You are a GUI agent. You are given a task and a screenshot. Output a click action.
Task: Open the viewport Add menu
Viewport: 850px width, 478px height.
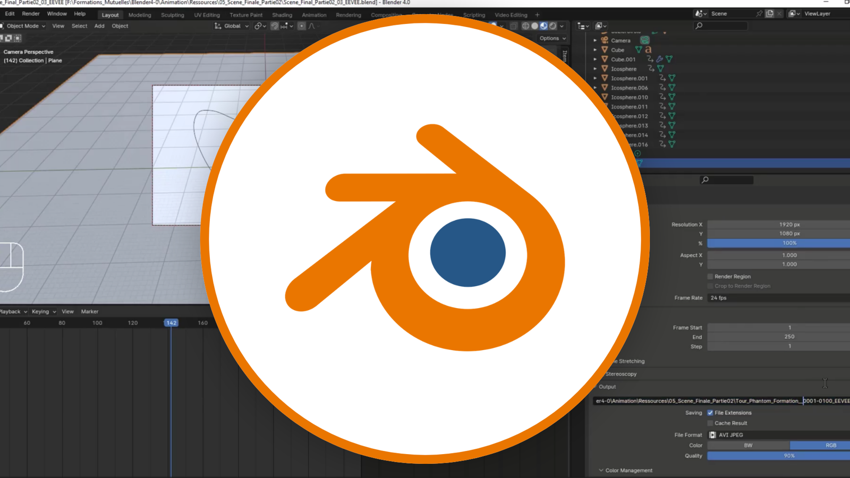pyautogui.click(x=99, y=25)
